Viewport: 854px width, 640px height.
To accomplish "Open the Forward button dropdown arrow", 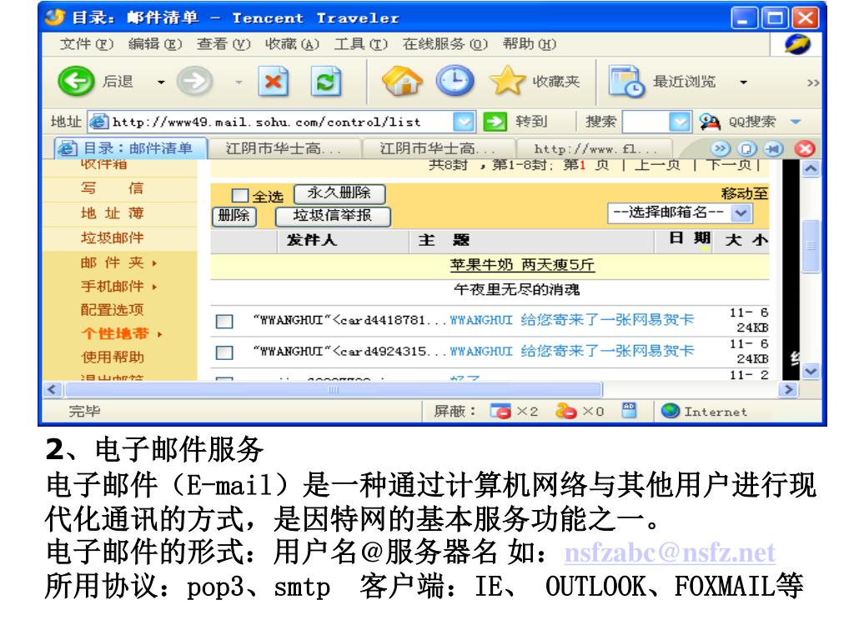I will (x=239, y=82).
